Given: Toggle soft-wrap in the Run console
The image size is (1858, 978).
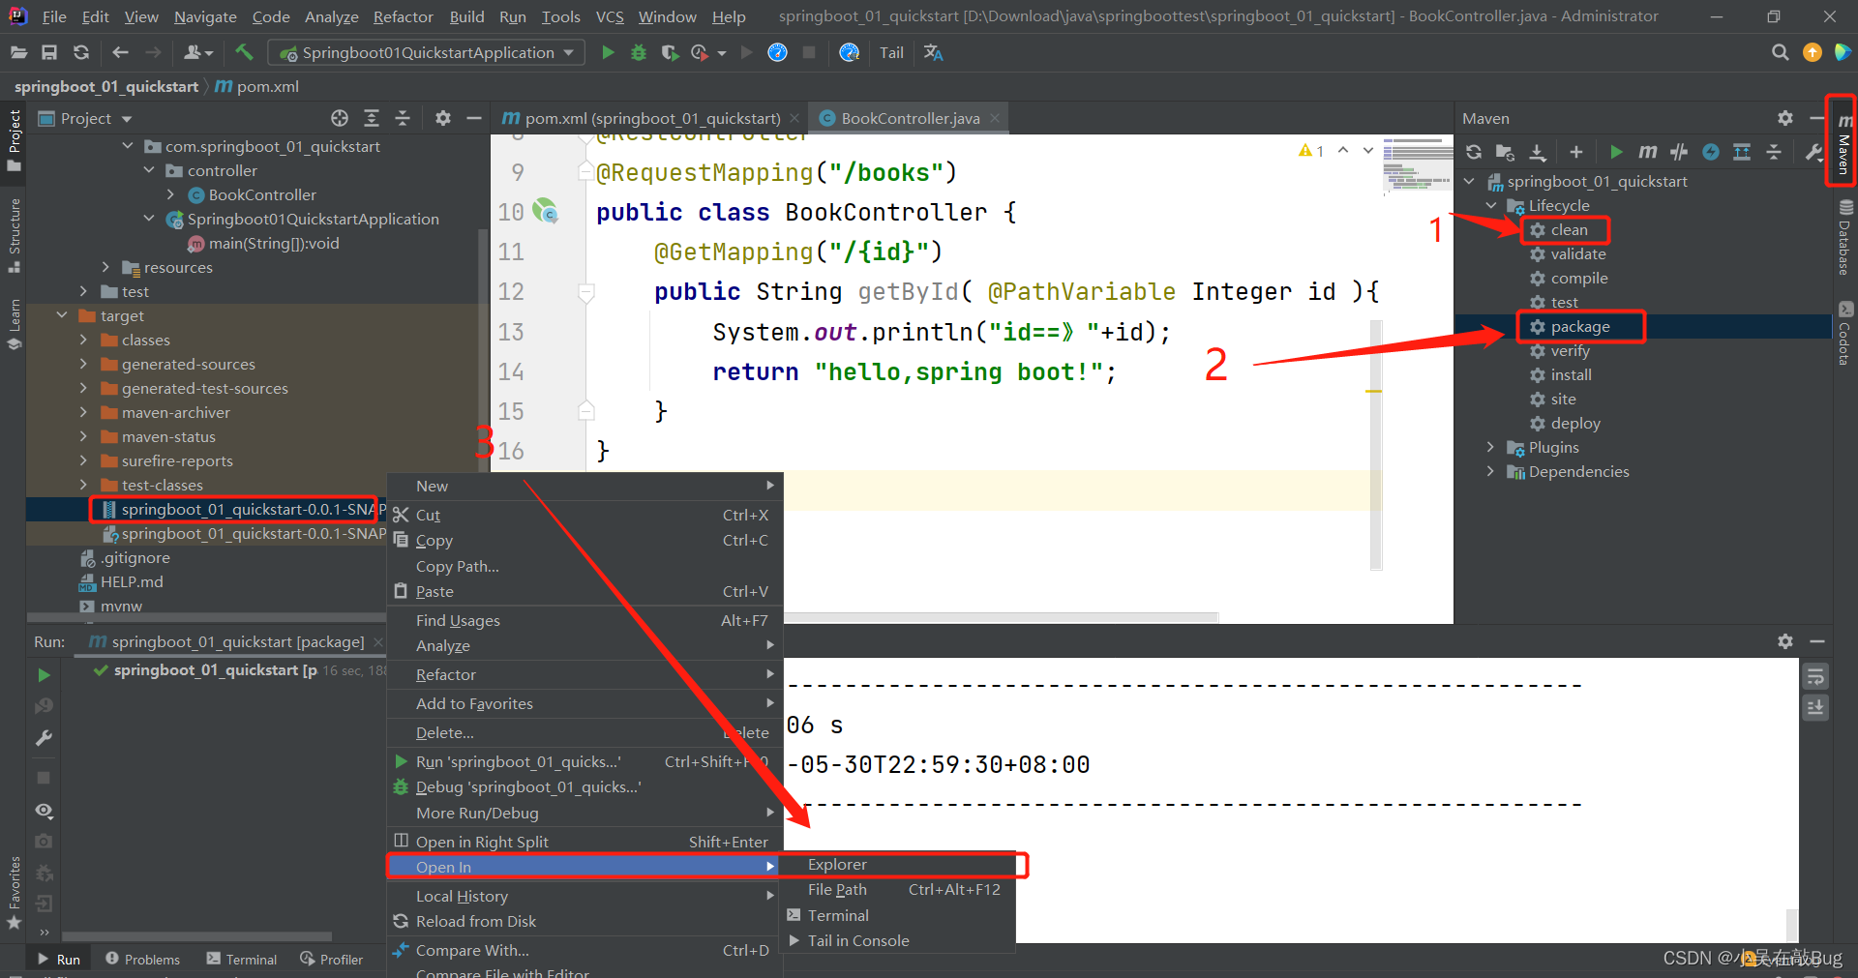Looking at the screenshot, I should (1815, 676).
